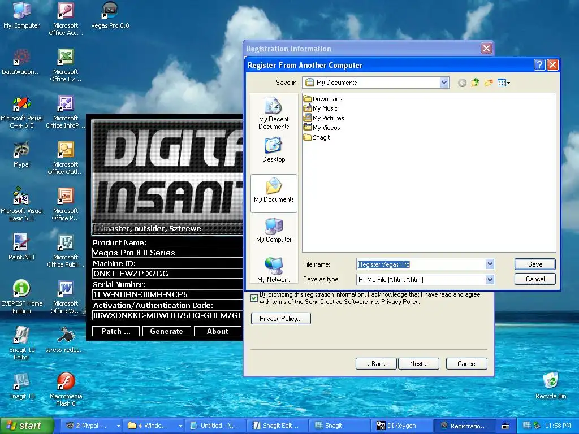
Task: Click Next in Registration wizard
Action: [418, 364]
